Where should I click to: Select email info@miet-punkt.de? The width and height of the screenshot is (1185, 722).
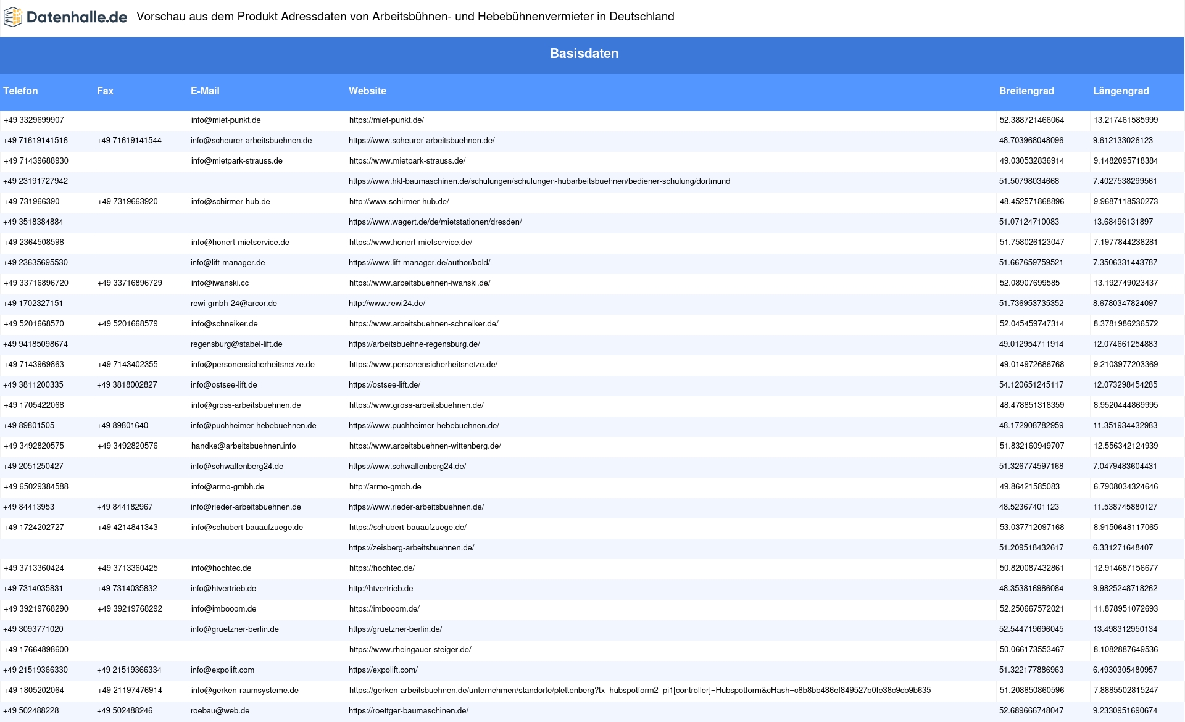226,120
